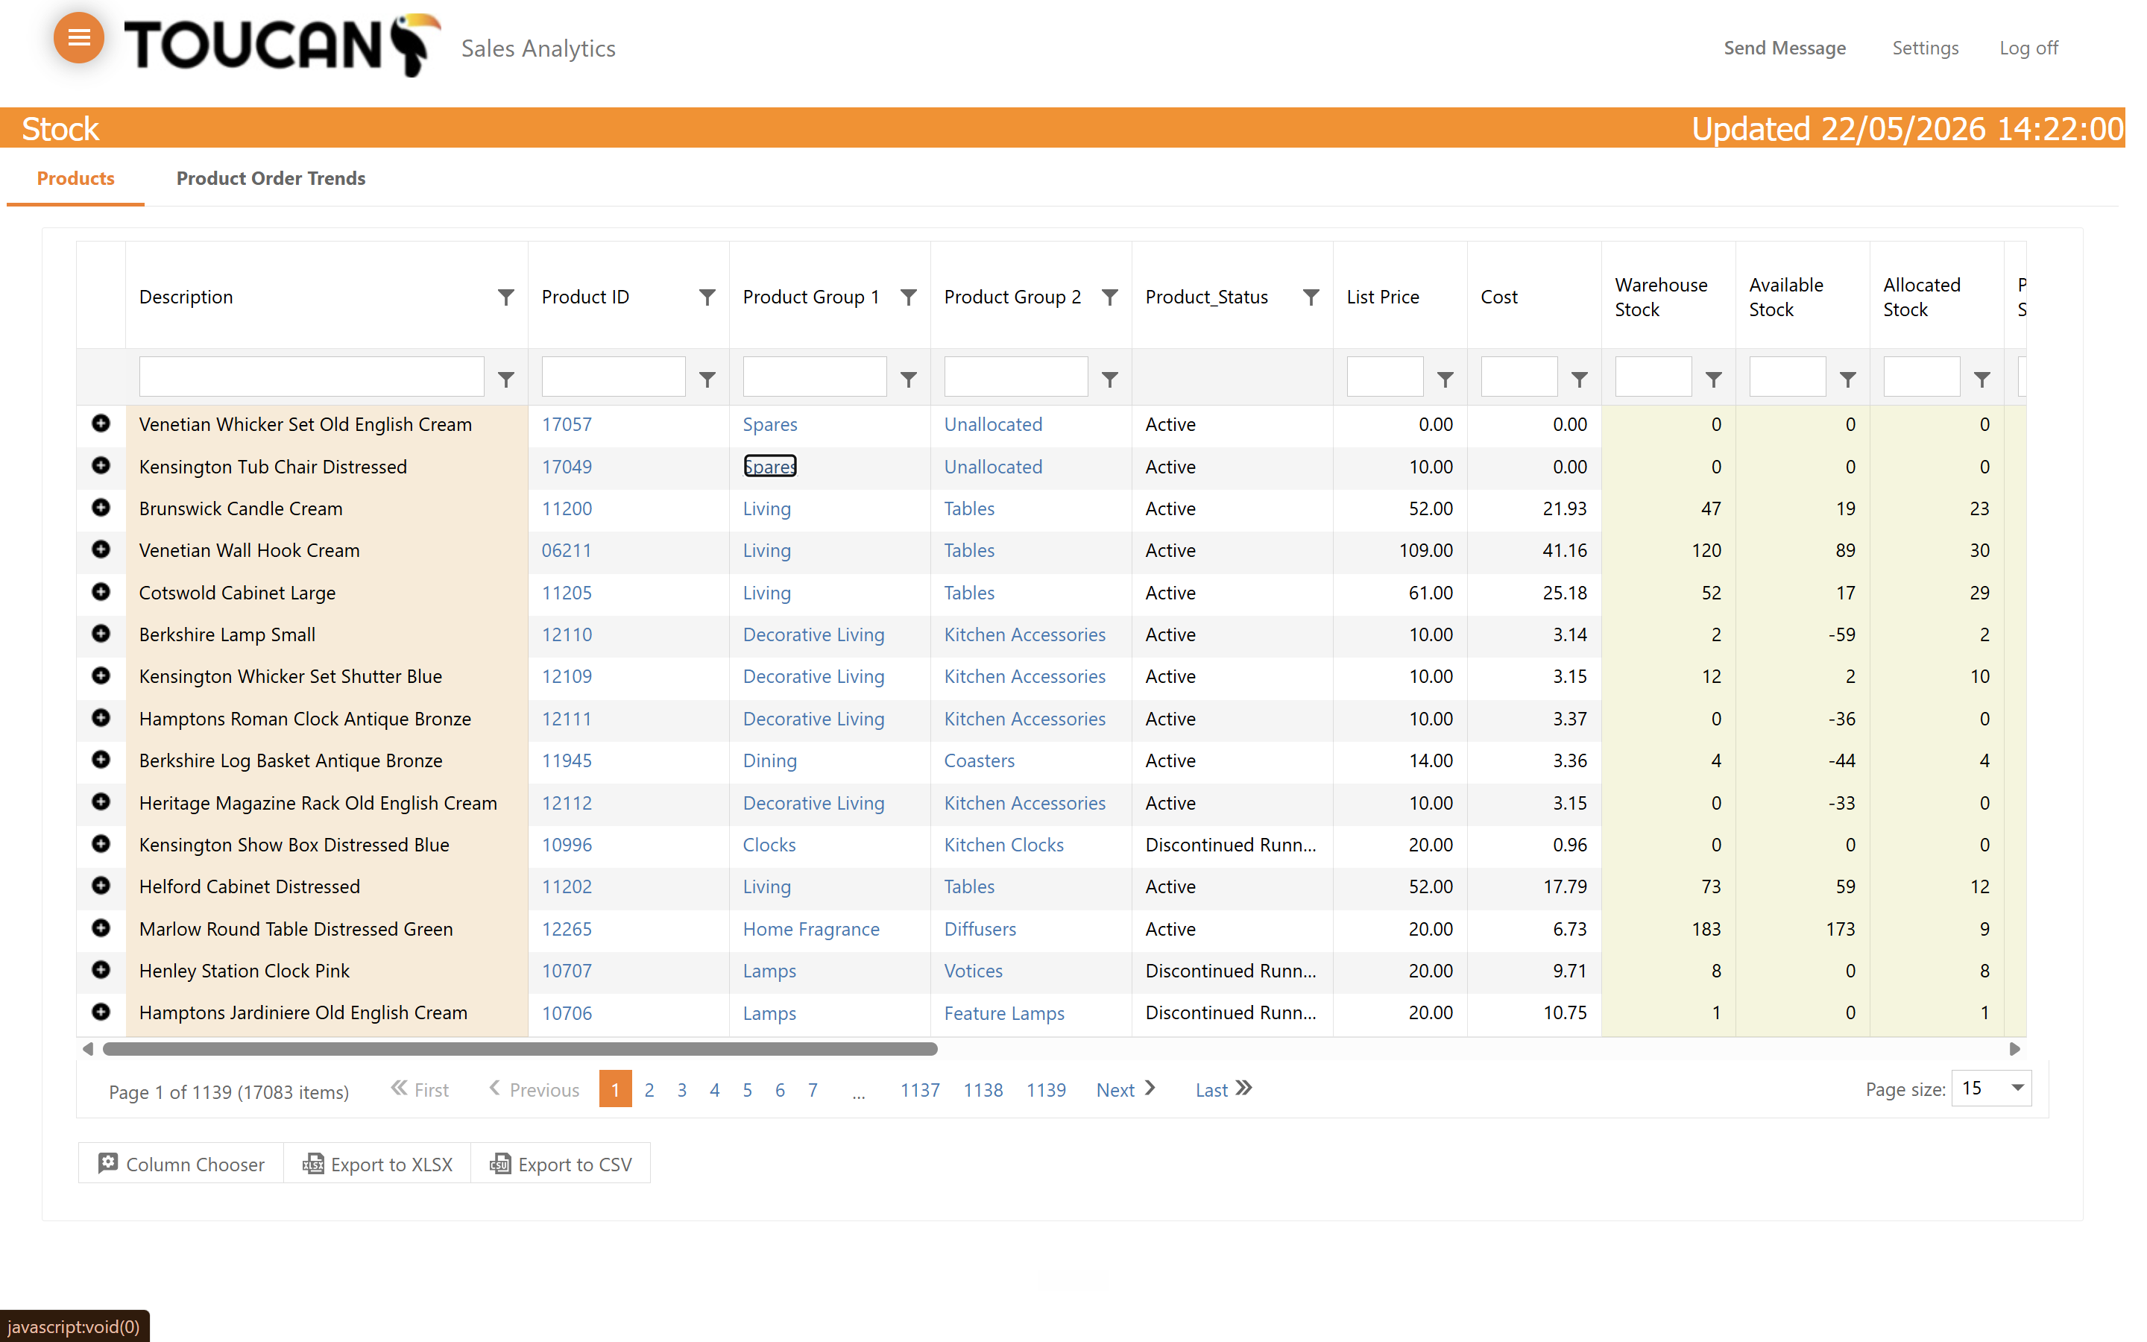Viewport: 2147px width, 1342px height.
Task: Expand row Henley Station Clock Pink
Action: click(101, 969)
